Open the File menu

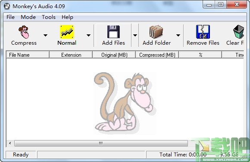10,17
